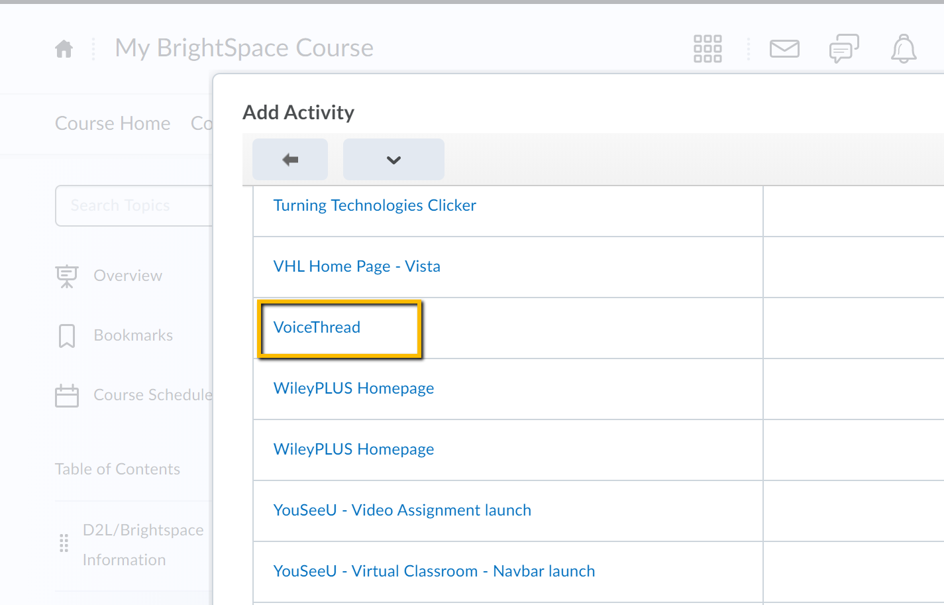Launch YouSeeU - Video Assignment
The image size is (944, 605).
402,510
